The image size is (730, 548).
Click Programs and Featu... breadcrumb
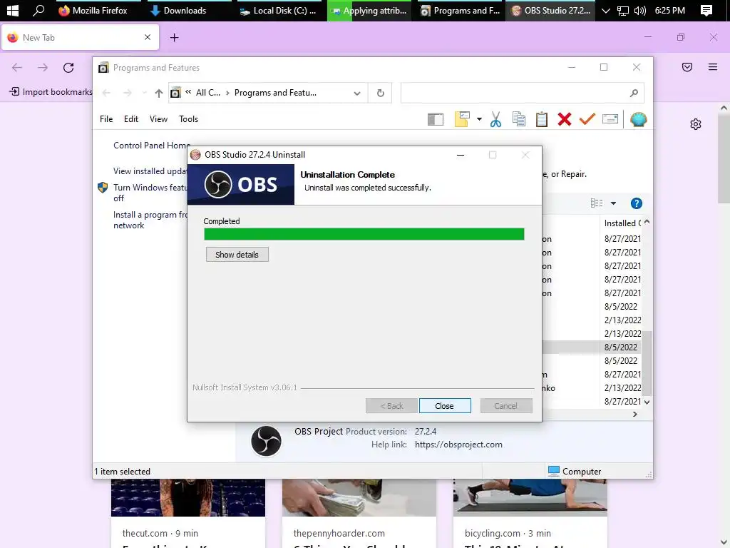coord(275,93)
